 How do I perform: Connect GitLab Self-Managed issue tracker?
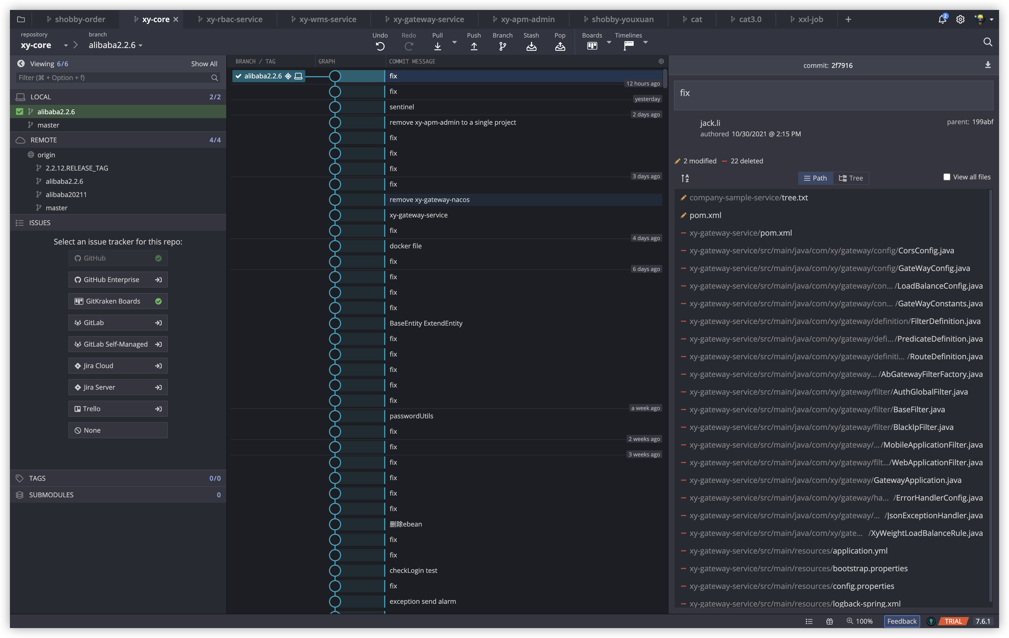[x=118, y=344]
